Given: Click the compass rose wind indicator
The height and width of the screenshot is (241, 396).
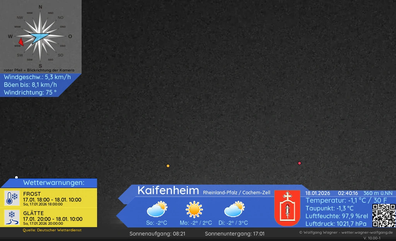Looking at the screenshot, I should pos(40,36).
